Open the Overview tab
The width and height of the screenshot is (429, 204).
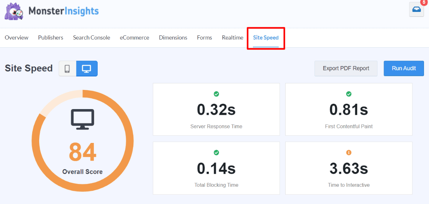click(x=17, y=38)
